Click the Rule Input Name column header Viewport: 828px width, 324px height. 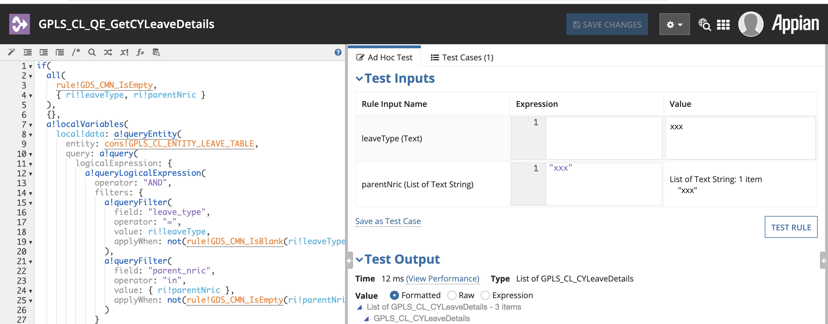(394, 104)
